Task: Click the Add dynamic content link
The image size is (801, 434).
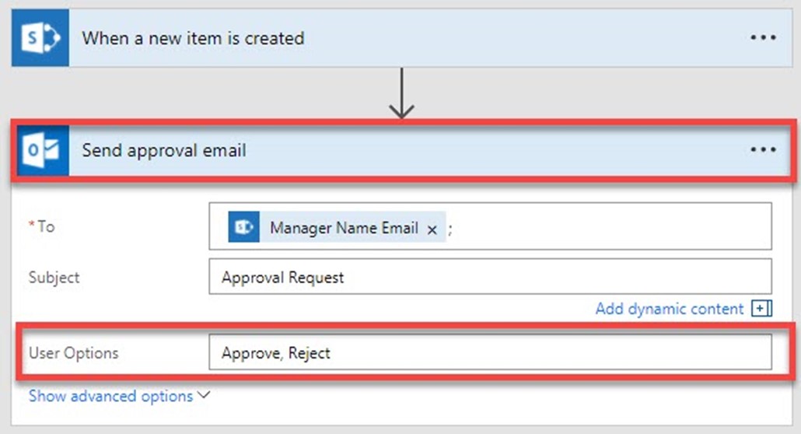Action: [670, 309]
